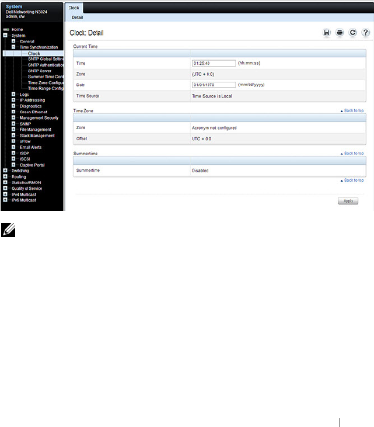Click the Switching label in tree
Image resolution: width=374 pixels, height=427 pixels.
coord(20,171)
